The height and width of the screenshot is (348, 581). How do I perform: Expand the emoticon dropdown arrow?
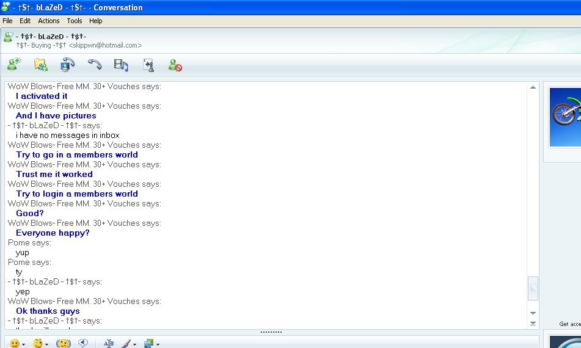[23, 345]
